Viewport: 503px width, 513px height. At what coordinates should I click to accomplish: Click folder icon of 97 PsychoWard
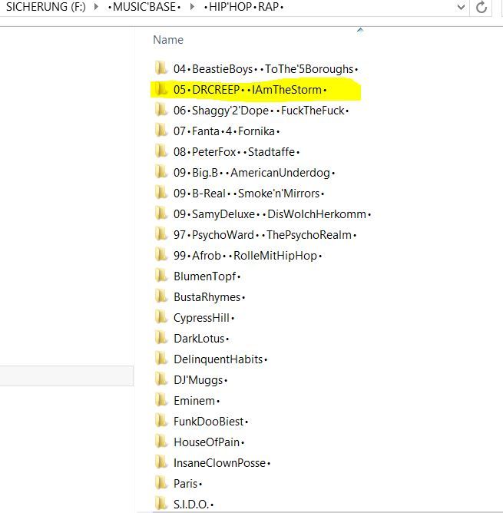point(161,234)
